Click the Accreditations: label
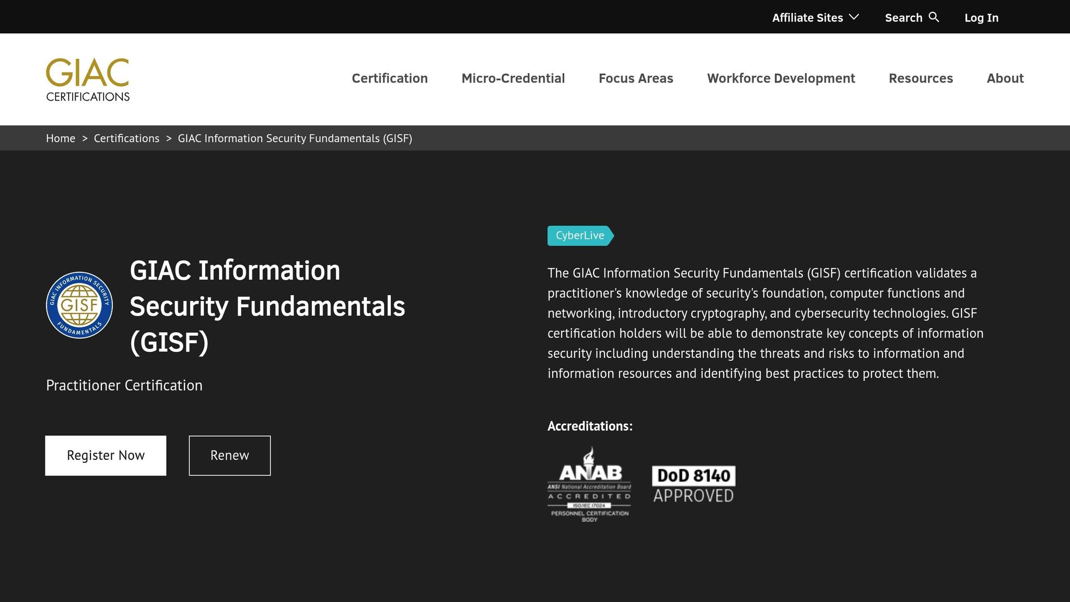This screenshot has height=602, width=1070. click(590, 426)
